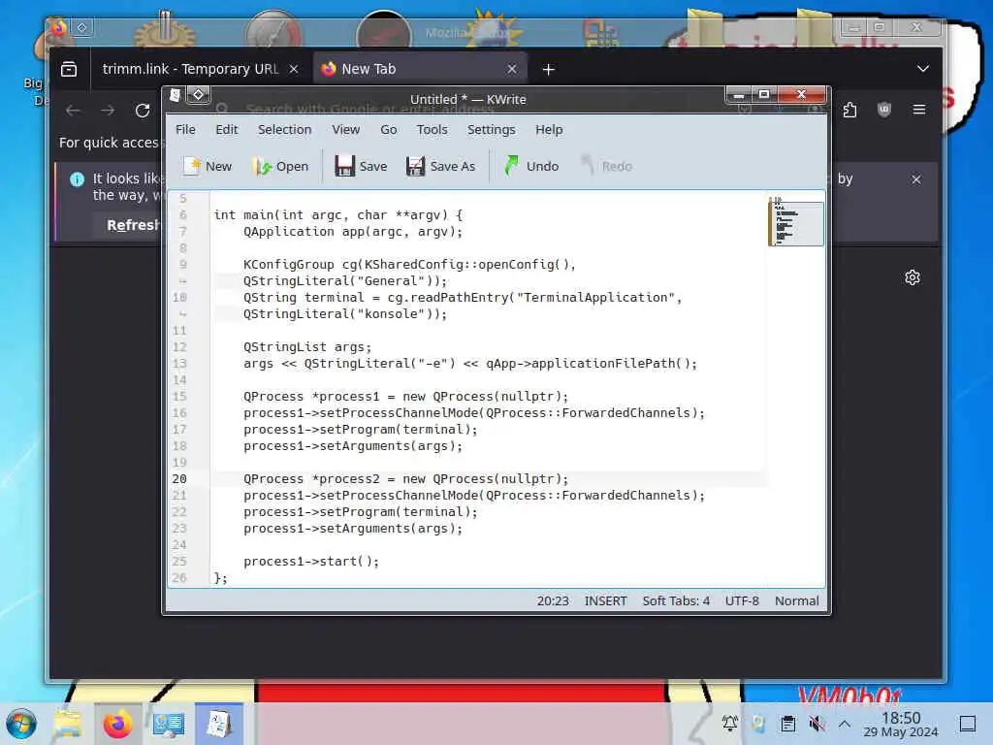Open a new Firefox tab with the plus button

coord(549,69)
